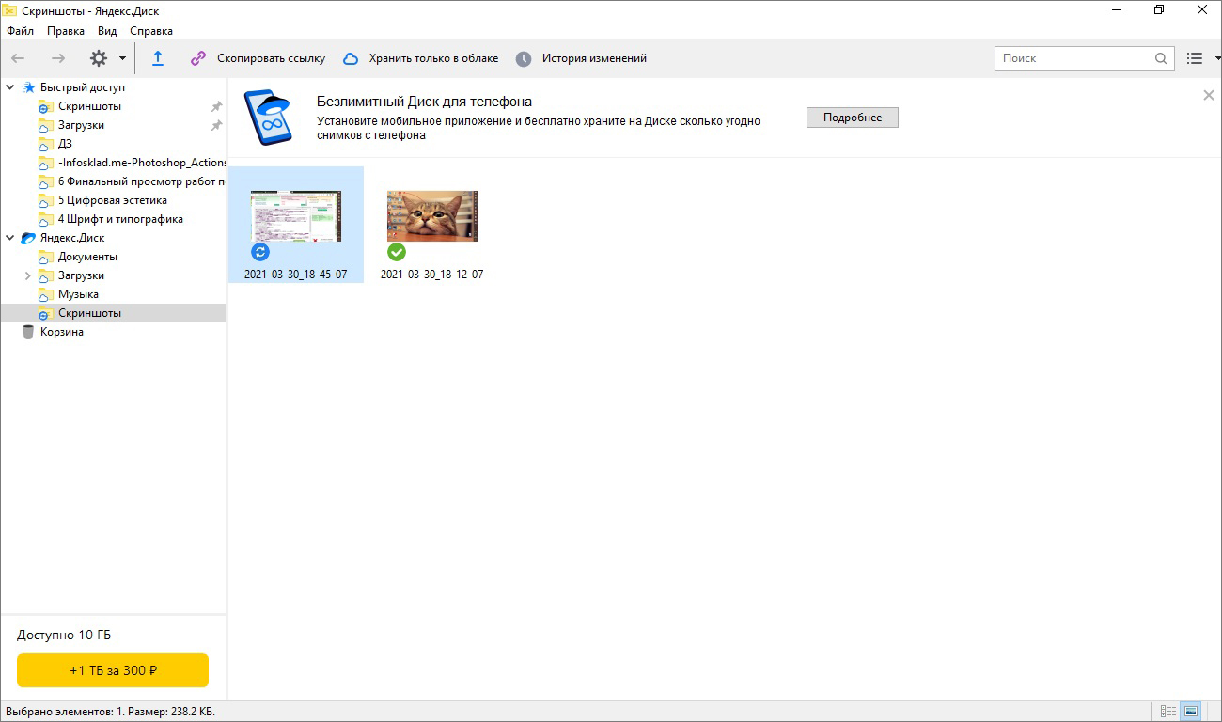Switch to details list view in status bar
Image resolution: width=1222 pixels, height=722 pixels.
pos(1168,712)
